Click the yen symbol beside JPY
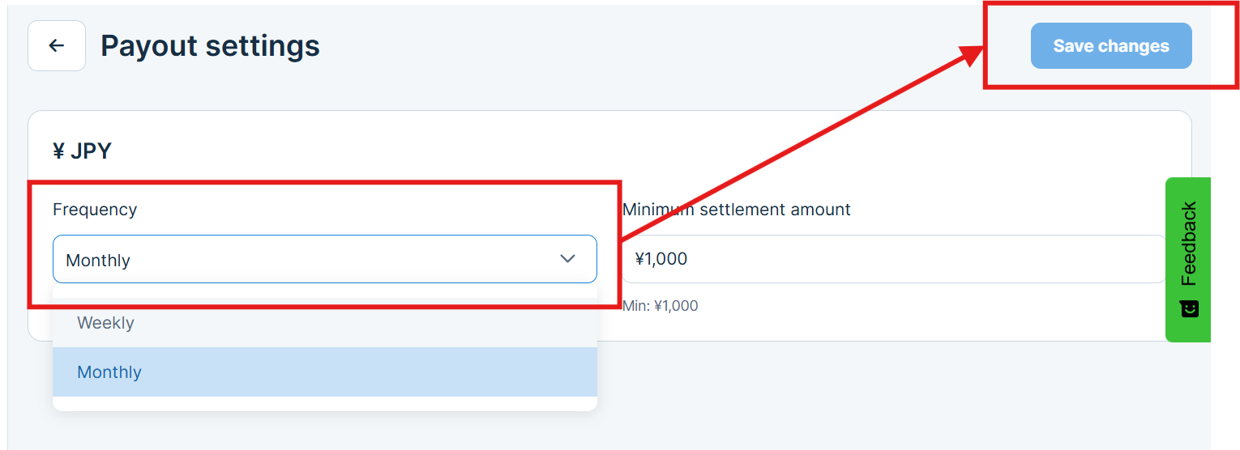 pos(58,151)
